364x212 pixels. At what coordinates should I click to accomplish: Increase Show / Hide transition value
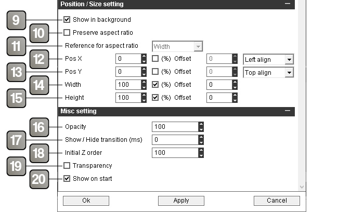click(201, 137)
